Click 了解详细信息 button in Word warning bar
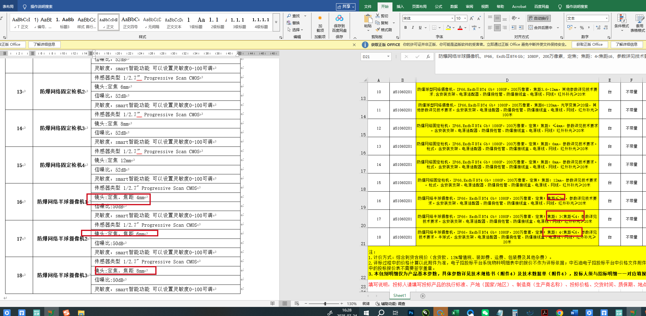 (44, 44)
